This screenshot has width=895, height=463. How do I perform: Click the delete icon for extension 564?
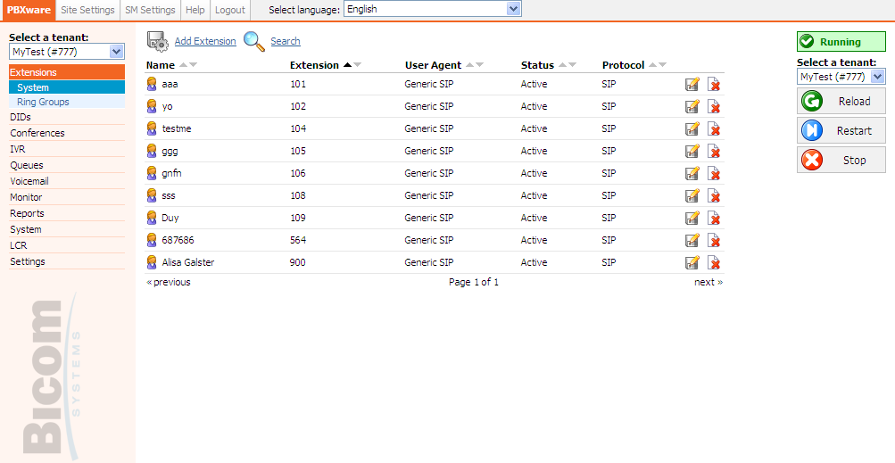pyautogui.click(x=714, y=241)
